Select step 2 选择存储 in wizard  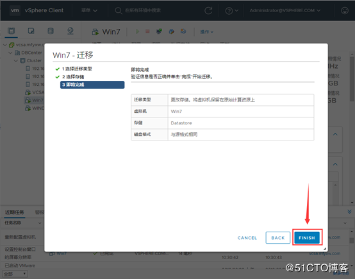[73, 76]
